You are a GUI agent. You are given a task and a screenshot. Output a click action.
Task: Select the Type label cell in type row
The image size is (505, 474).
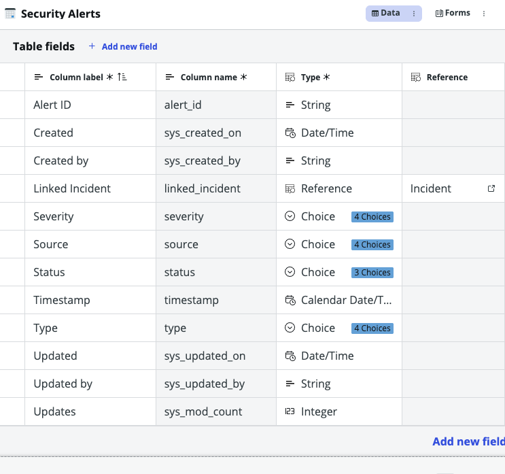[x=90, y=328]
